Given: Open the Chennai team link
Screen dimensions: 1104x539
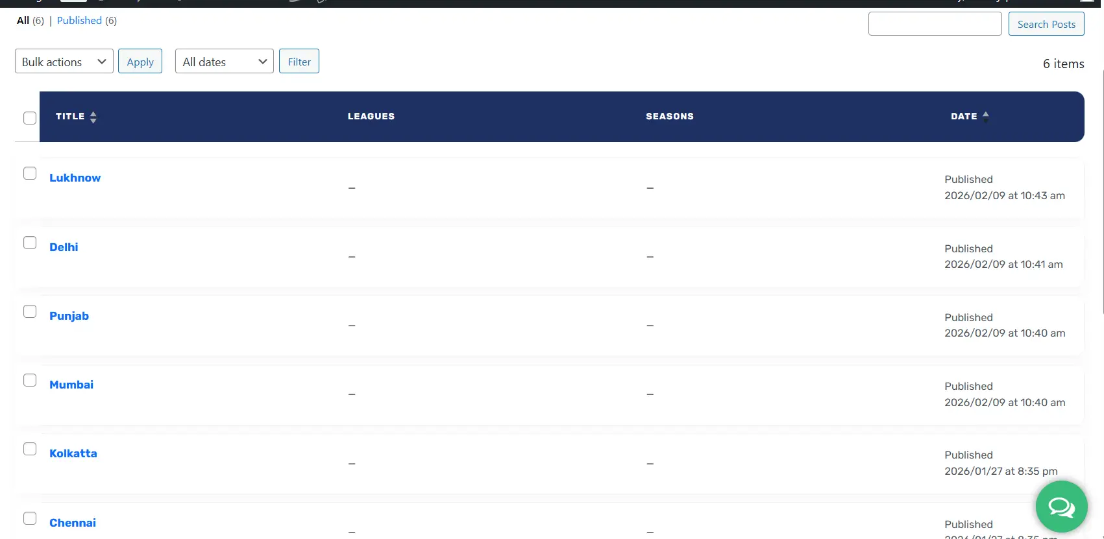Looking at the screenshot, I should click(73, 523).
